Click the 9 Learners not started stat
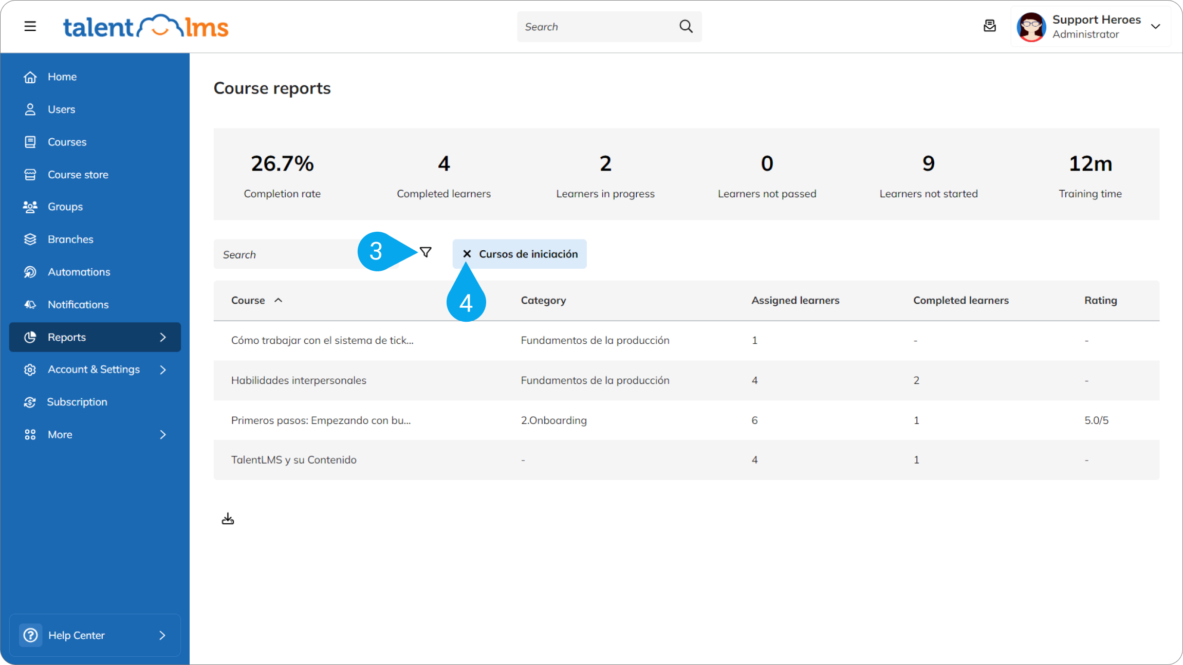Image resolution: width=1183 pixels, height=665 pixels. coord(928,175)
